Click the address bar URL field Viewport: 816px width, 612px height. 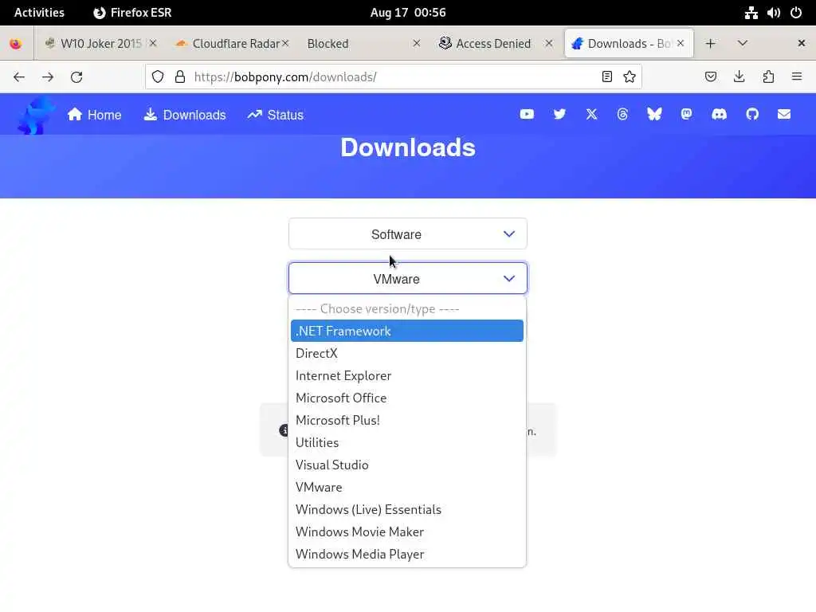[395, 77]
